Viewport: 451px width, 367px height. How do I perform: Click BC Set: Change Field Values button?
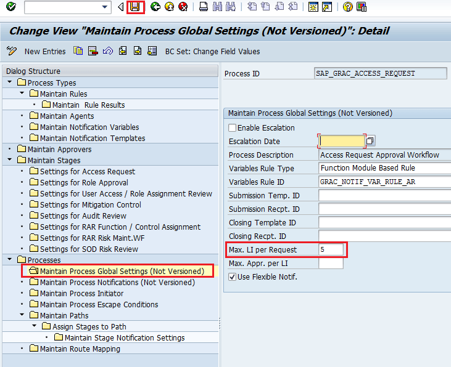point(212,52)
